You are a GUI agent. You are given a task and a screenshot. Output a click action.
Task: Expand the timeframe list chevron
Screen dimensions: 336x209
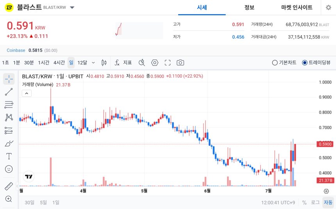93,63
